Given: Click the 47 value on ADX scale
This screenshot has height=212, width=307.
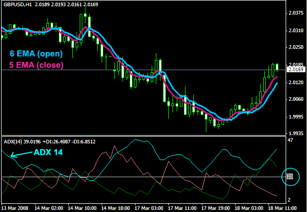Looking at the screenshot, I should click(290, 140).
